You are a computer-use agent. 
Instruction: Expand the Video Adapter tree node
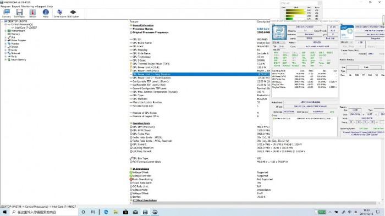click(5, 41)
